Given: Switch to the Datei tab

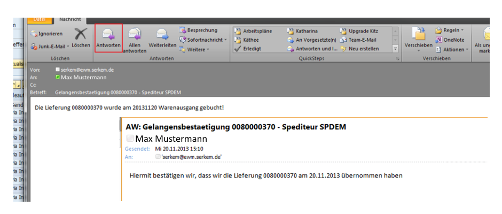Looking at the screenshot, I should 40,20.
